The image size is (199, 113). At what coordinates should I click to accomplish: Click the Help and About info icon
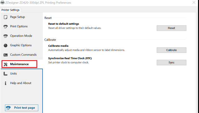click(6, 83)
